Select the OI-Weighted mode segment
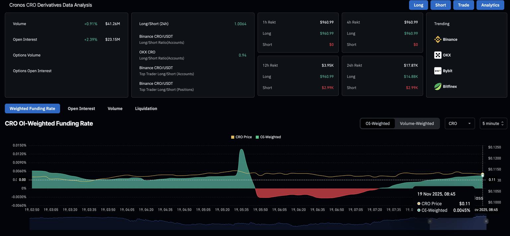Viewport: 510px width, 236px height. click(378, 123)
